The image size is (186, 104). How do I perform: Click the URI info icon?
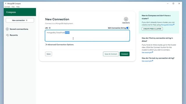(x=50, y=28)
